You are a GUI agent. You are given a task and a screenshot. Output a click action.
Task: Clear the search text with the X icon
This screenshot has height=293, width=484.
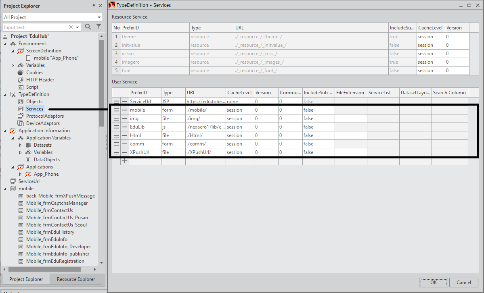71,27
